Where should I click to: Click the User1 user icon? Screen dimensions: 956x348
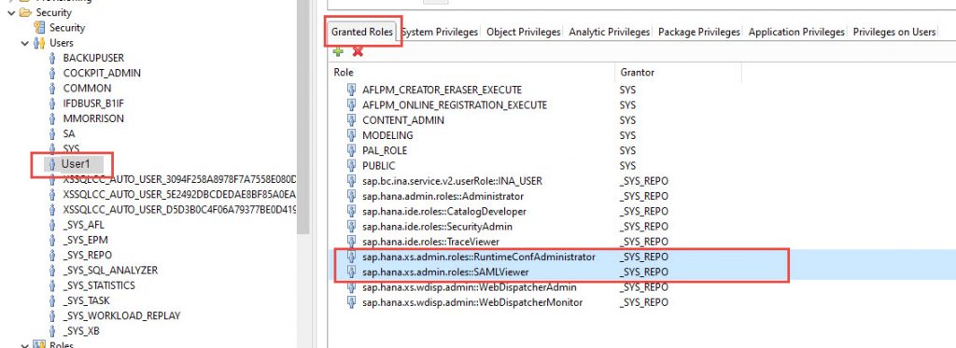52,164
